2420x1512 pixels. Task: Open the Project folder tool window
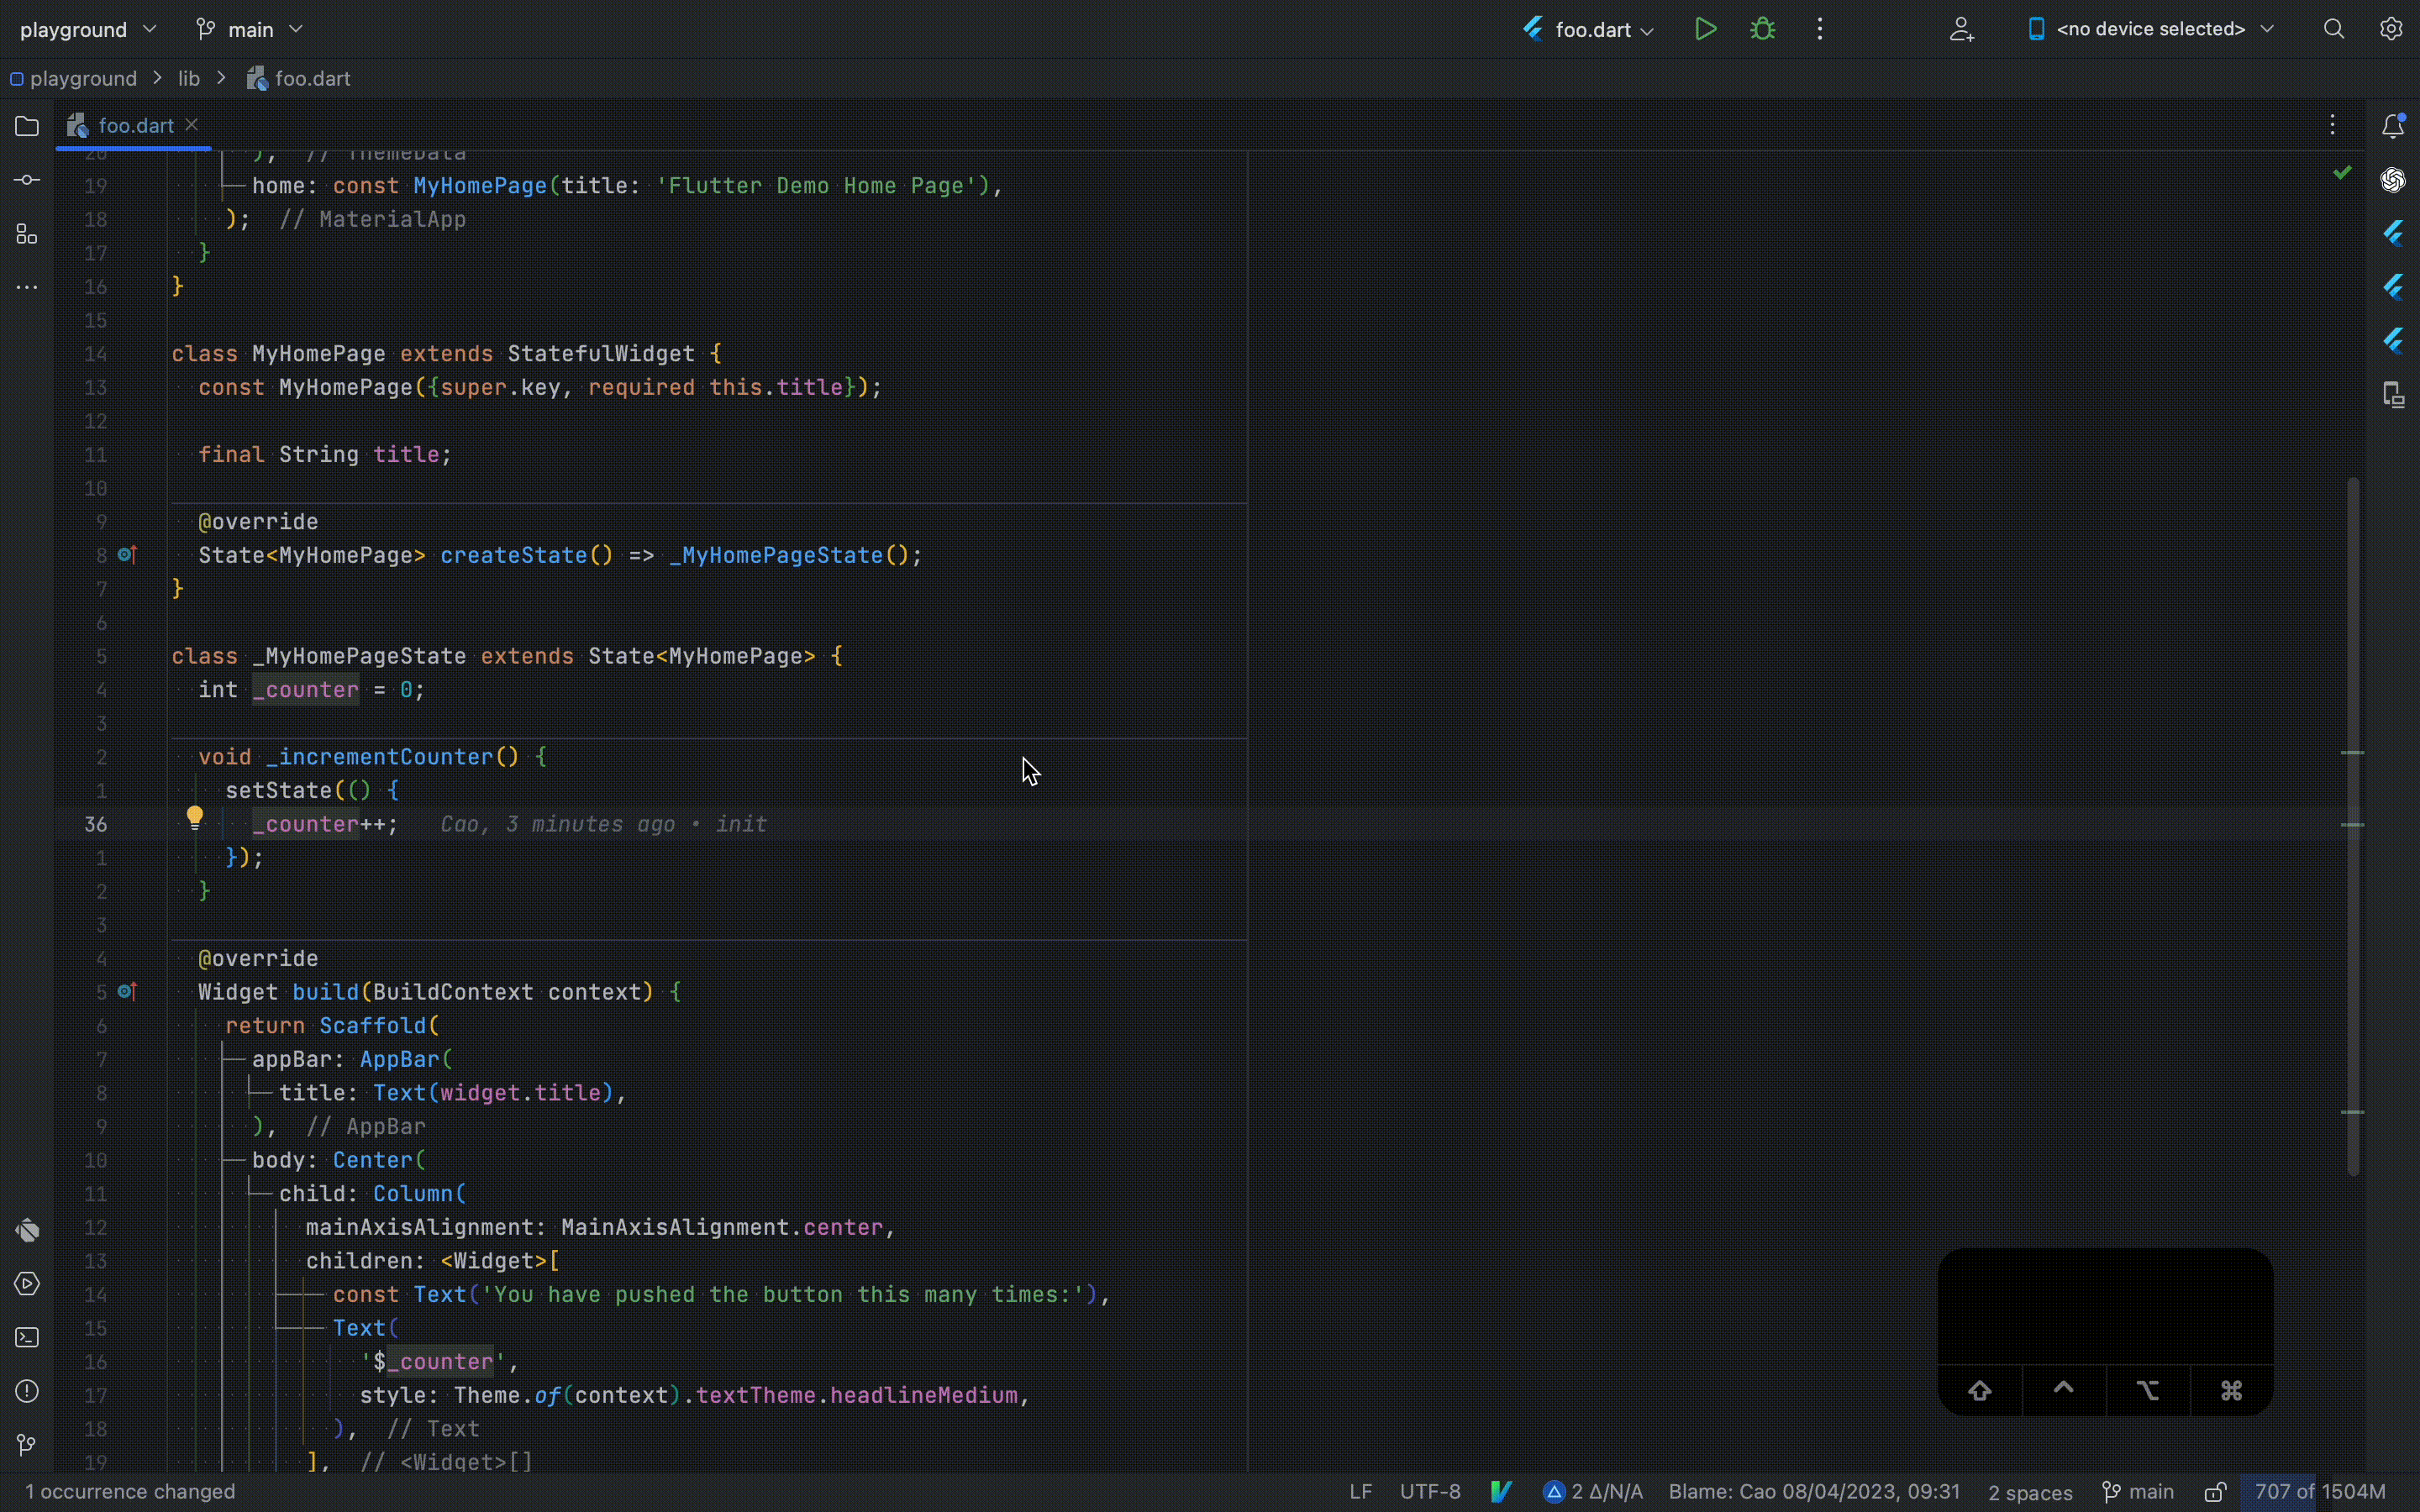(27, 126)
